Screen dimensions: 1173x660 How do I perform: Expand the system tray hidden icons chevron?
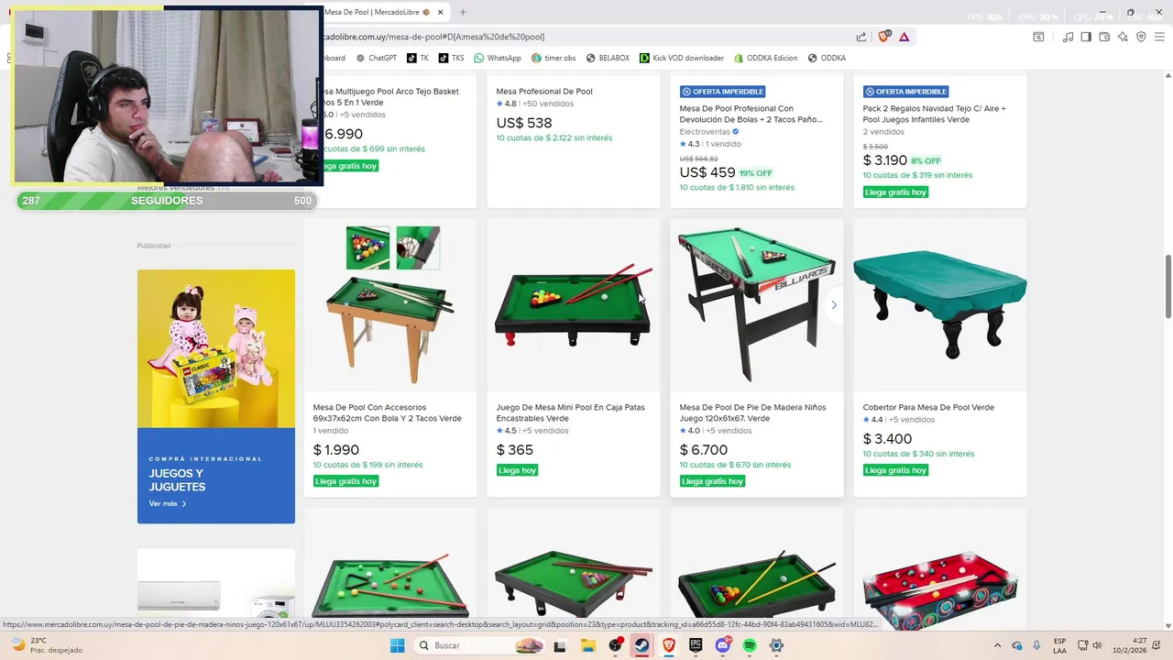(998, 645)
